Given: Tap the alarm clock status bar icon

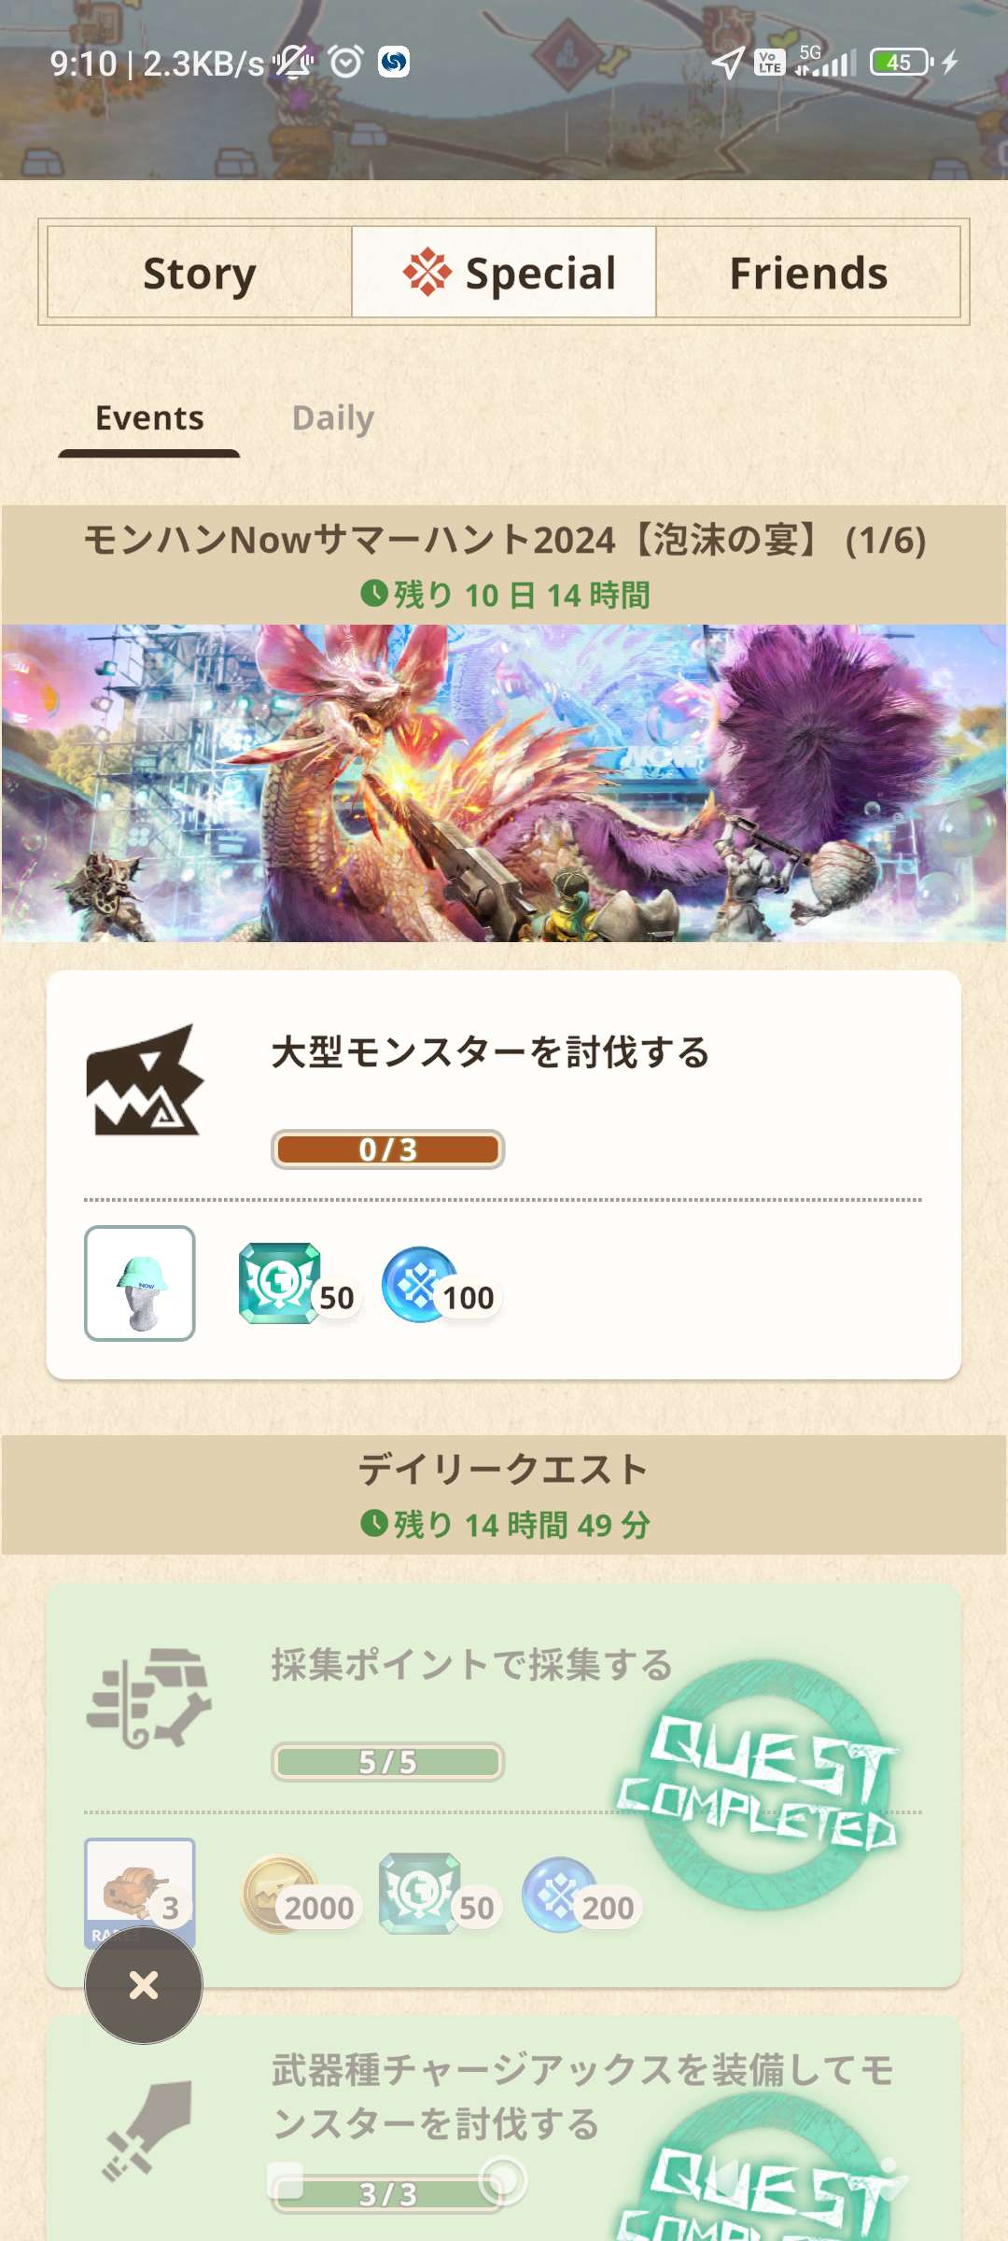Looking at the screenshot, I should (x=345, y=62).
